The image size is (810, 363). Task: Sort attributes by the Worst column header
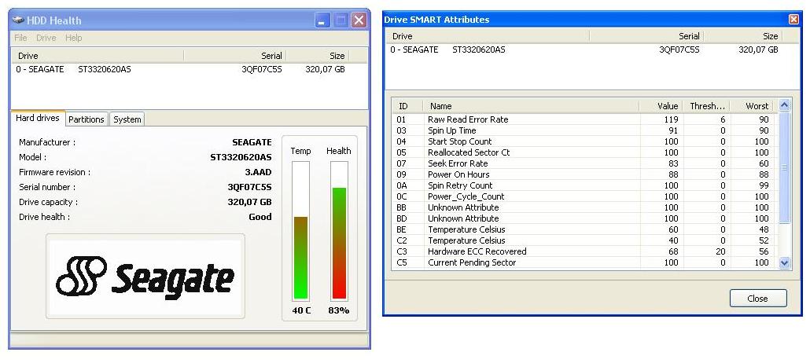751,106
